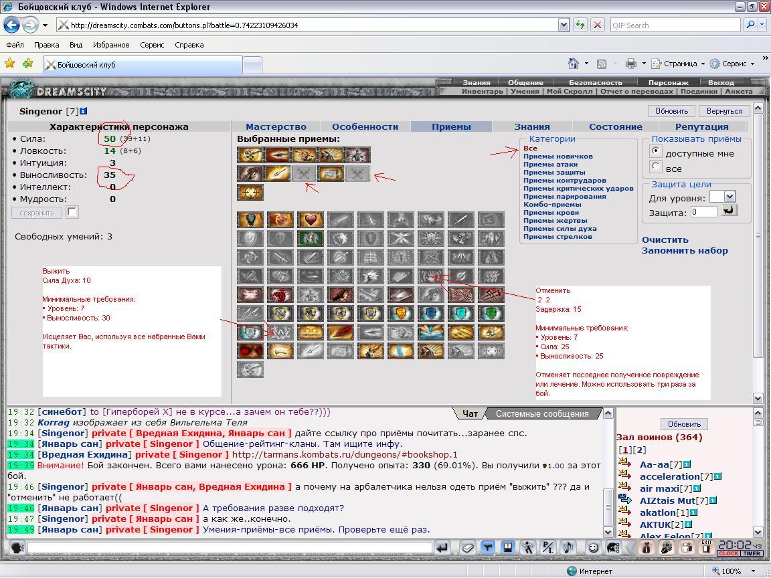Go to page [2] of warriors list
The image size is (771, 578).
pos(640,450)
